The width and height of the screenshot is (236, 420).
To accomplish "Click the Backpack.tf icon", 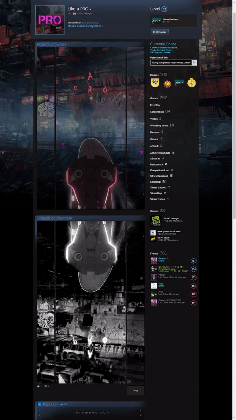I will tap(166, 164).
